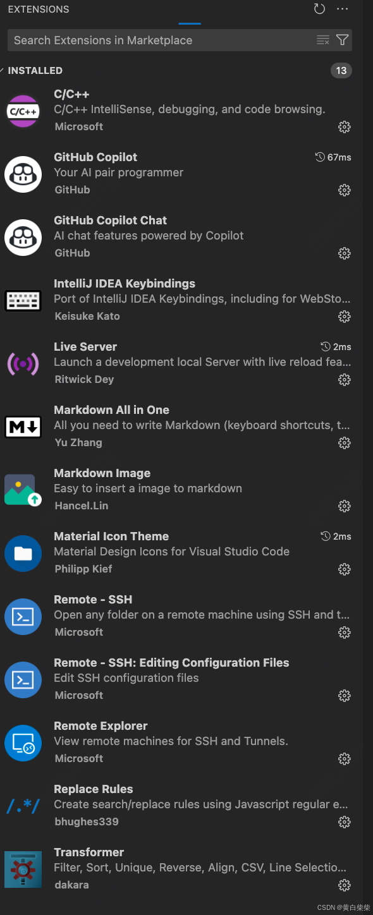Select the GitHub Copilot extension icon
This screenshot has height=915, width=373.
click(x=23, y=174)
